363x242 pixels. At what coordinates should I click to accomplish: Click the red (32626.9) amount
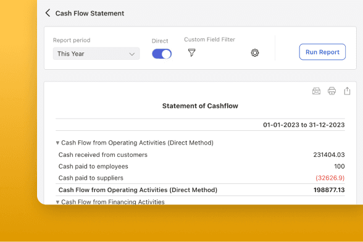pos(330,178)
